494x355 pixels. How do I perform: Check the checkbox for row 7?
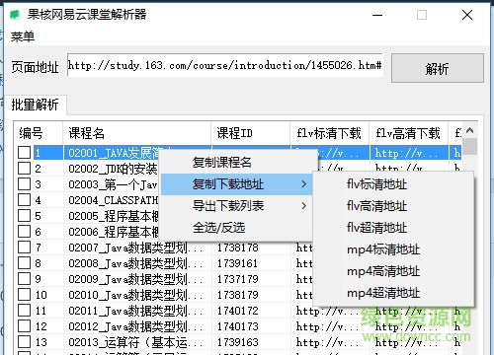24,248
